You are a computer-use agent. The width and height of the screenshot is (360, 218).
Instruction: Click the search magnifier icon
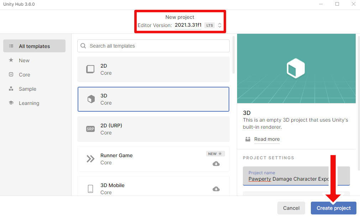coord(83,46)
